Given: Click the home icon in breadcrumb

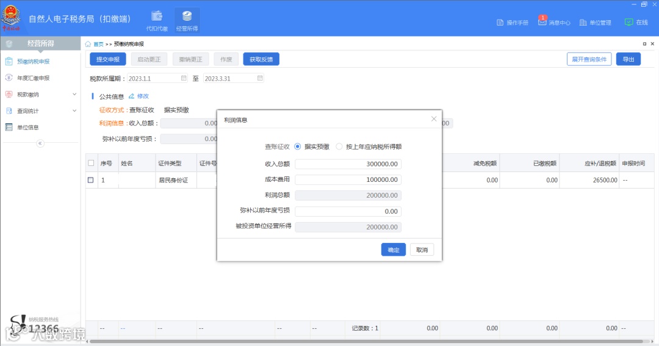Looking at the screenshot, I should pyautogui.click(x=88, y=44).
